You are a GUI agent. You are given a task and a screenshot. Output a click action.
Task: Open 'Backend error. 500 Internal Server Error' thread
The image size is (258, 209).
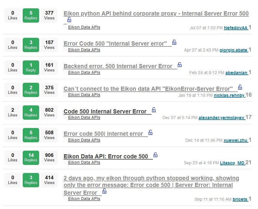pos(118,66)
